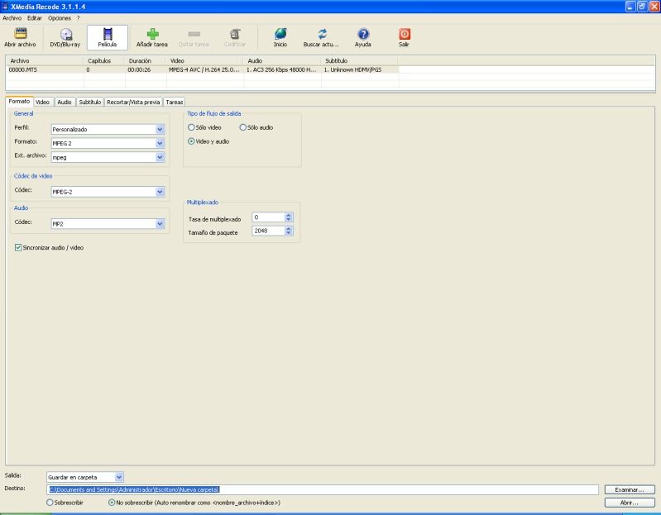The image size is (661, 515).
Task: Expand the Ext. archivo dropdown
Action: point(160,157)
